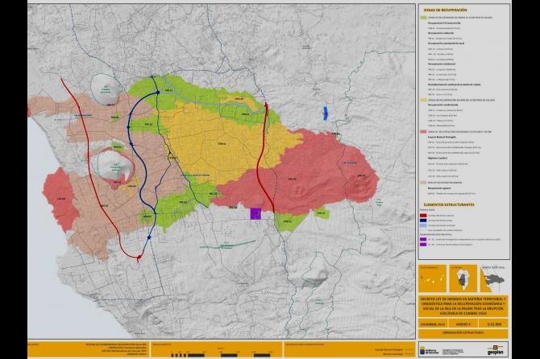Click the territorial scope inset map
Screen dimensions: 540x359
(x=493, y=281)
